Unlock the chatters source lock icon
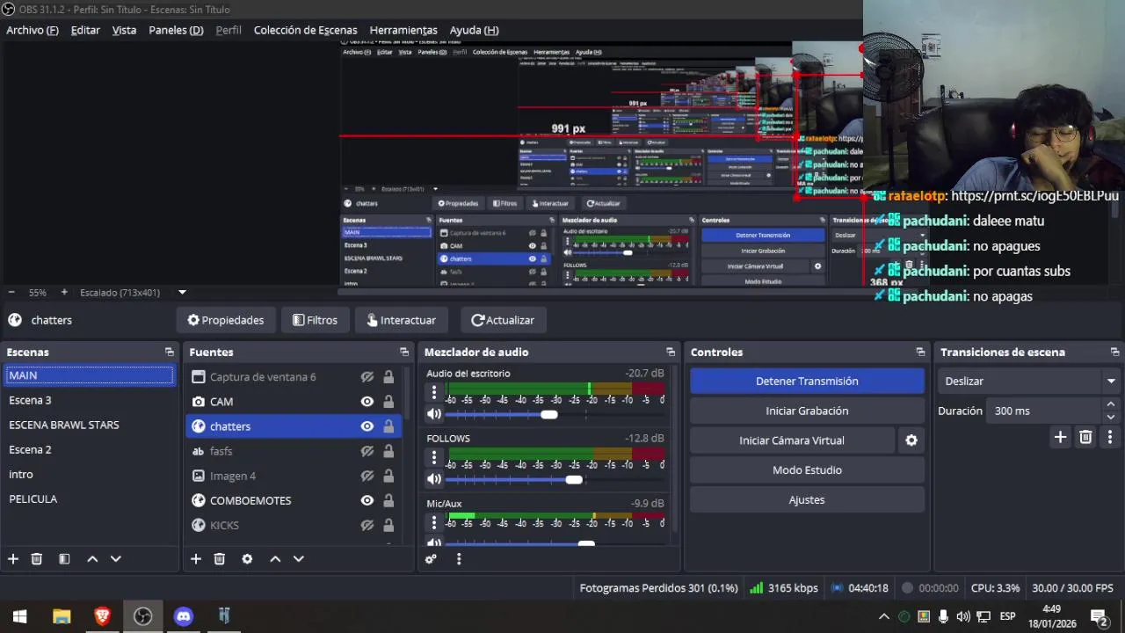1125x633 pixels. tap(388, 426)
